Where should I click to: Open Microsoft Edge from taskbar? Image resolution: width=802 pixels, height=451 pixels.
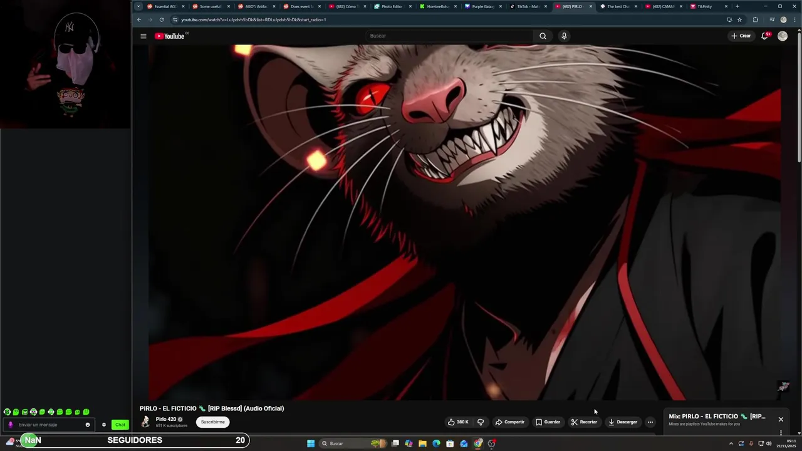[436, 443]
